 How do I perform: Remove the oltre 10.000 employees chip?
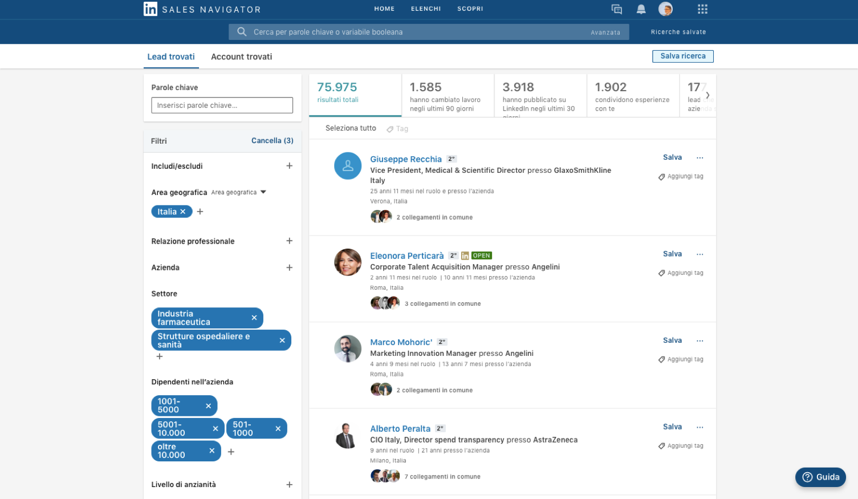[x=212, y=451]
